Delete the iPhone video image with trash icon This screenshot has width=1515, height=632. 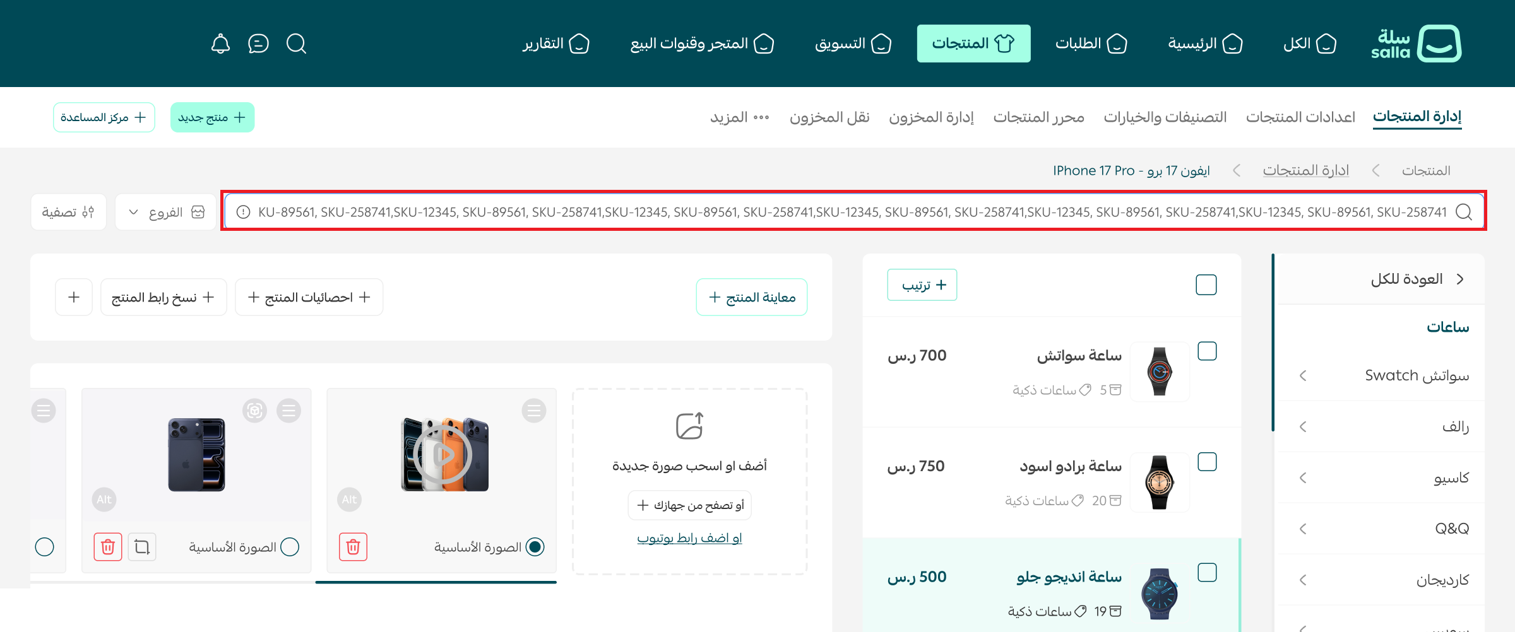point(353,547)
